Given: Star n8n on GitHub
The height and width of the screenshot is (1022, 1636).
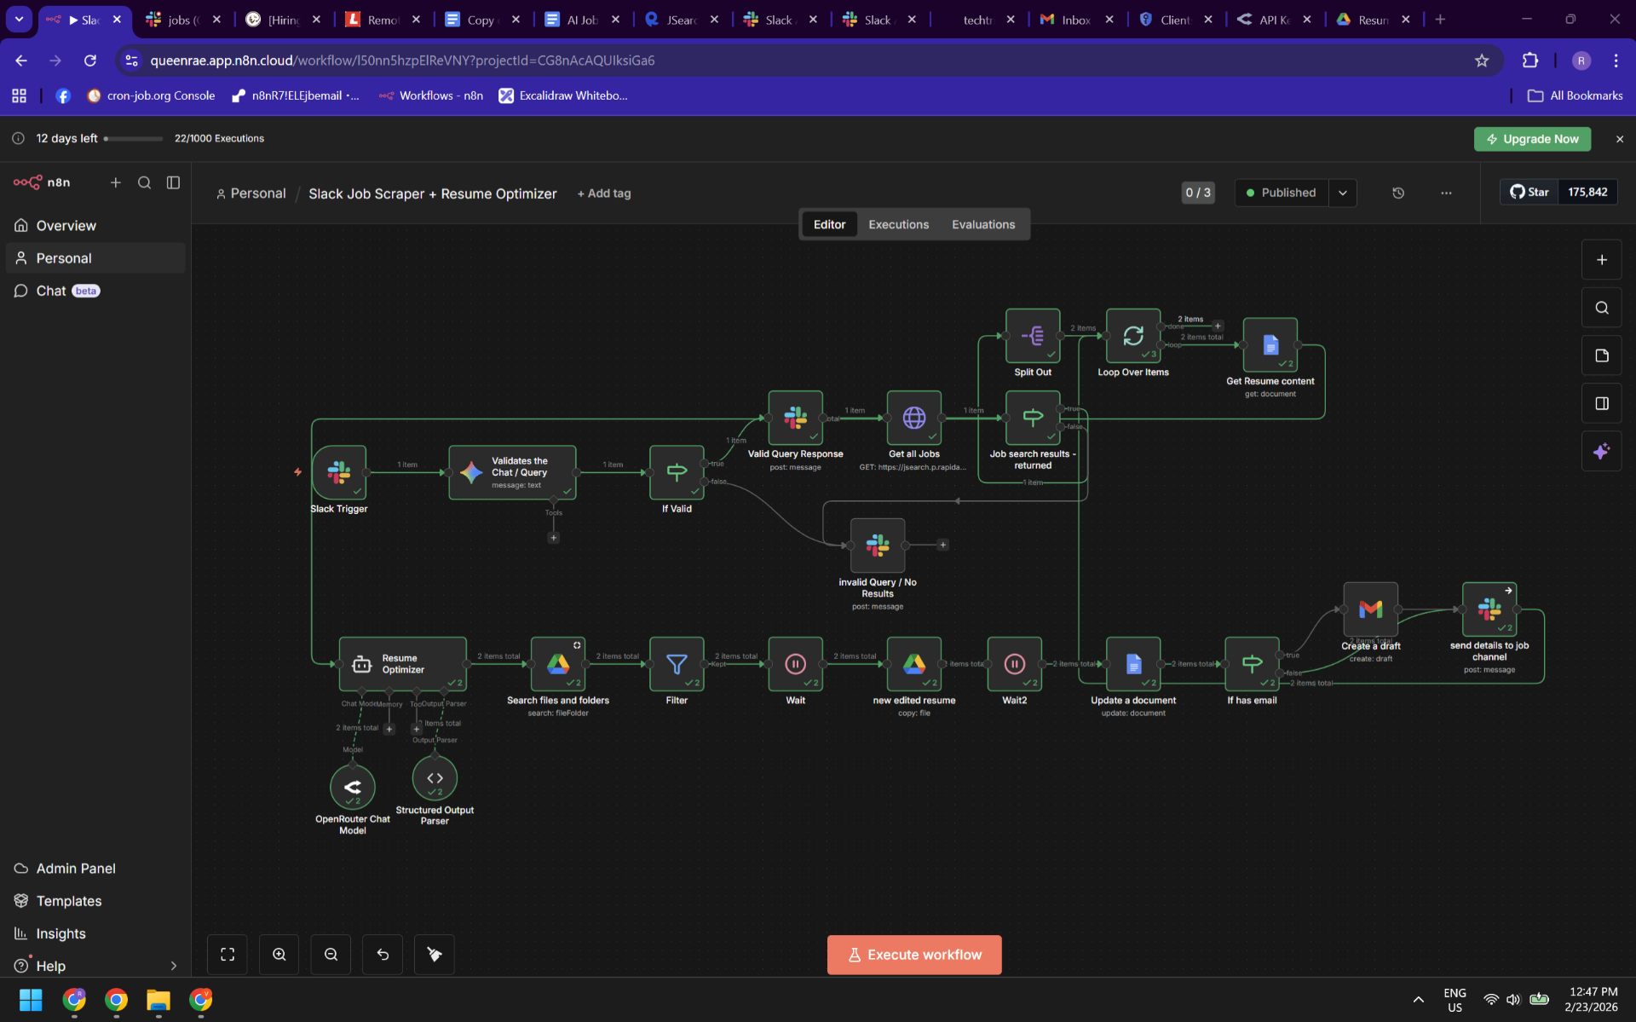Looking at the screenshot, I should coord(1529,192).
